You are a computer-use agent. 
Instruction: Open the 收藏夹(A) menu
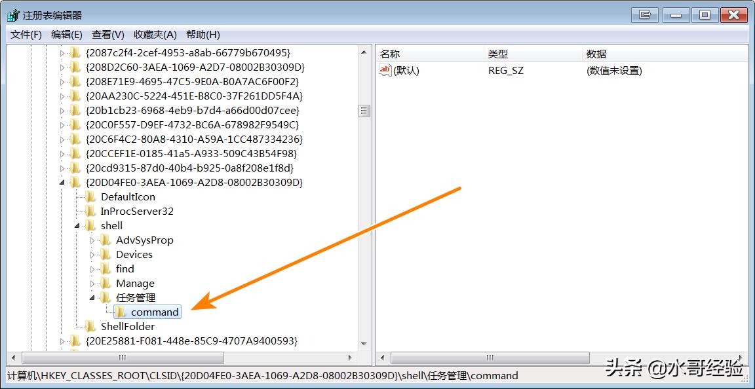(155, 35)
